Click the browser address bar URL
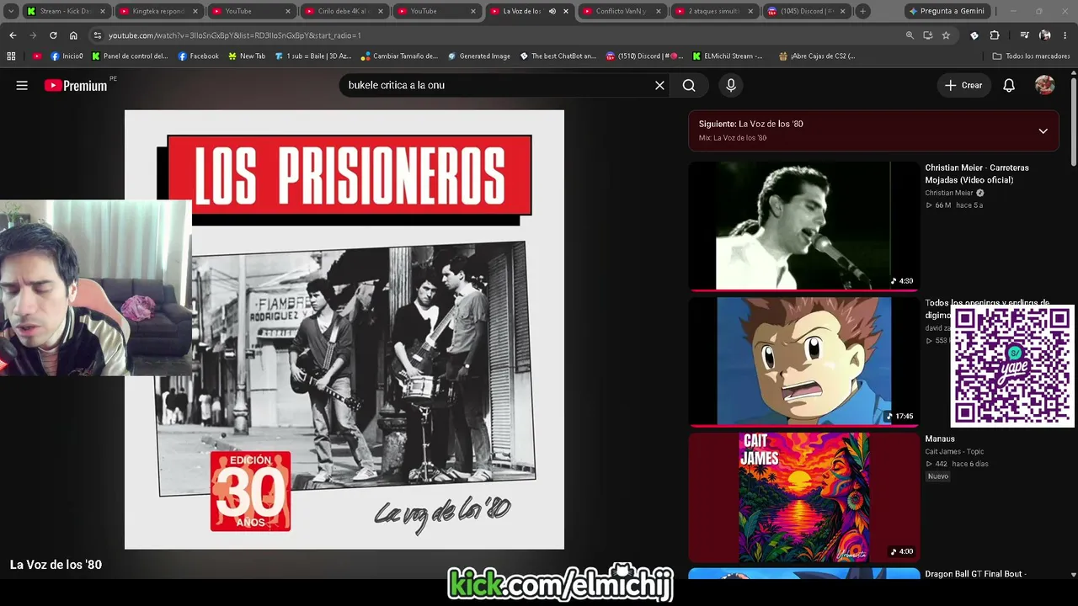 click(x=235, y=35)
